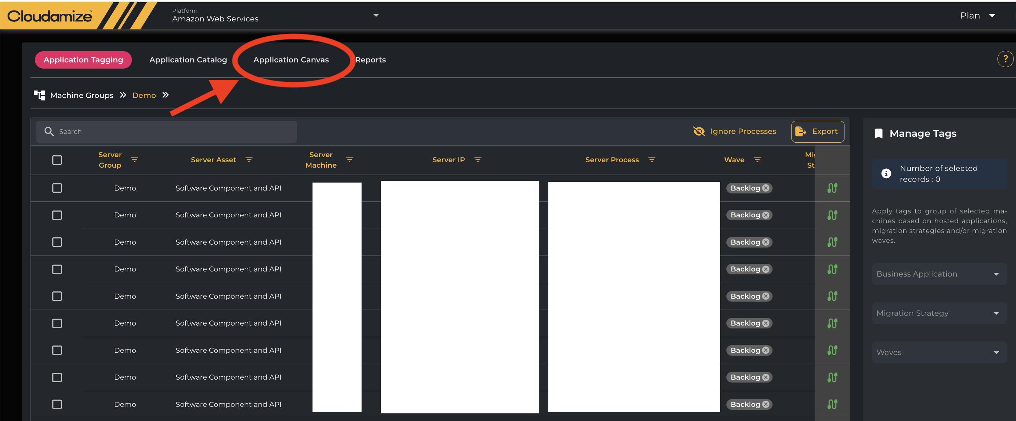Click the green migration icon in third row

[x=832, y=242]
